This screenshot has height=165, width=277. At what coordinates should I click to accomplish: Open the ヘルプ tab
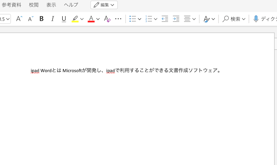(71, 5)
